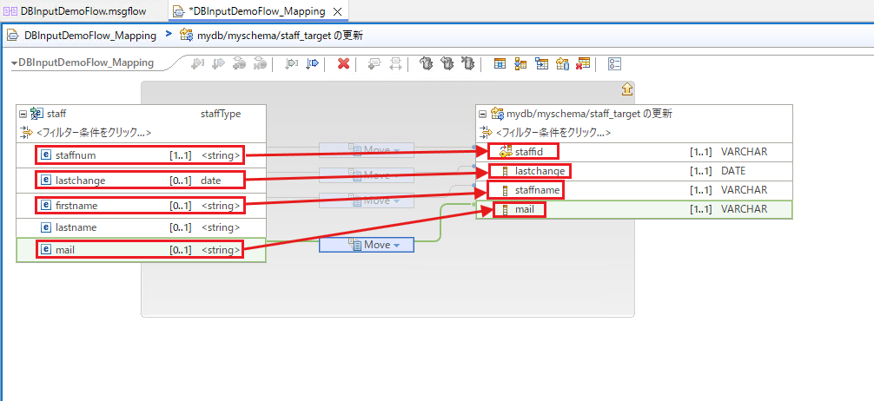
Task: Click the database update icon in target header
Action: (x=497, y=115)
